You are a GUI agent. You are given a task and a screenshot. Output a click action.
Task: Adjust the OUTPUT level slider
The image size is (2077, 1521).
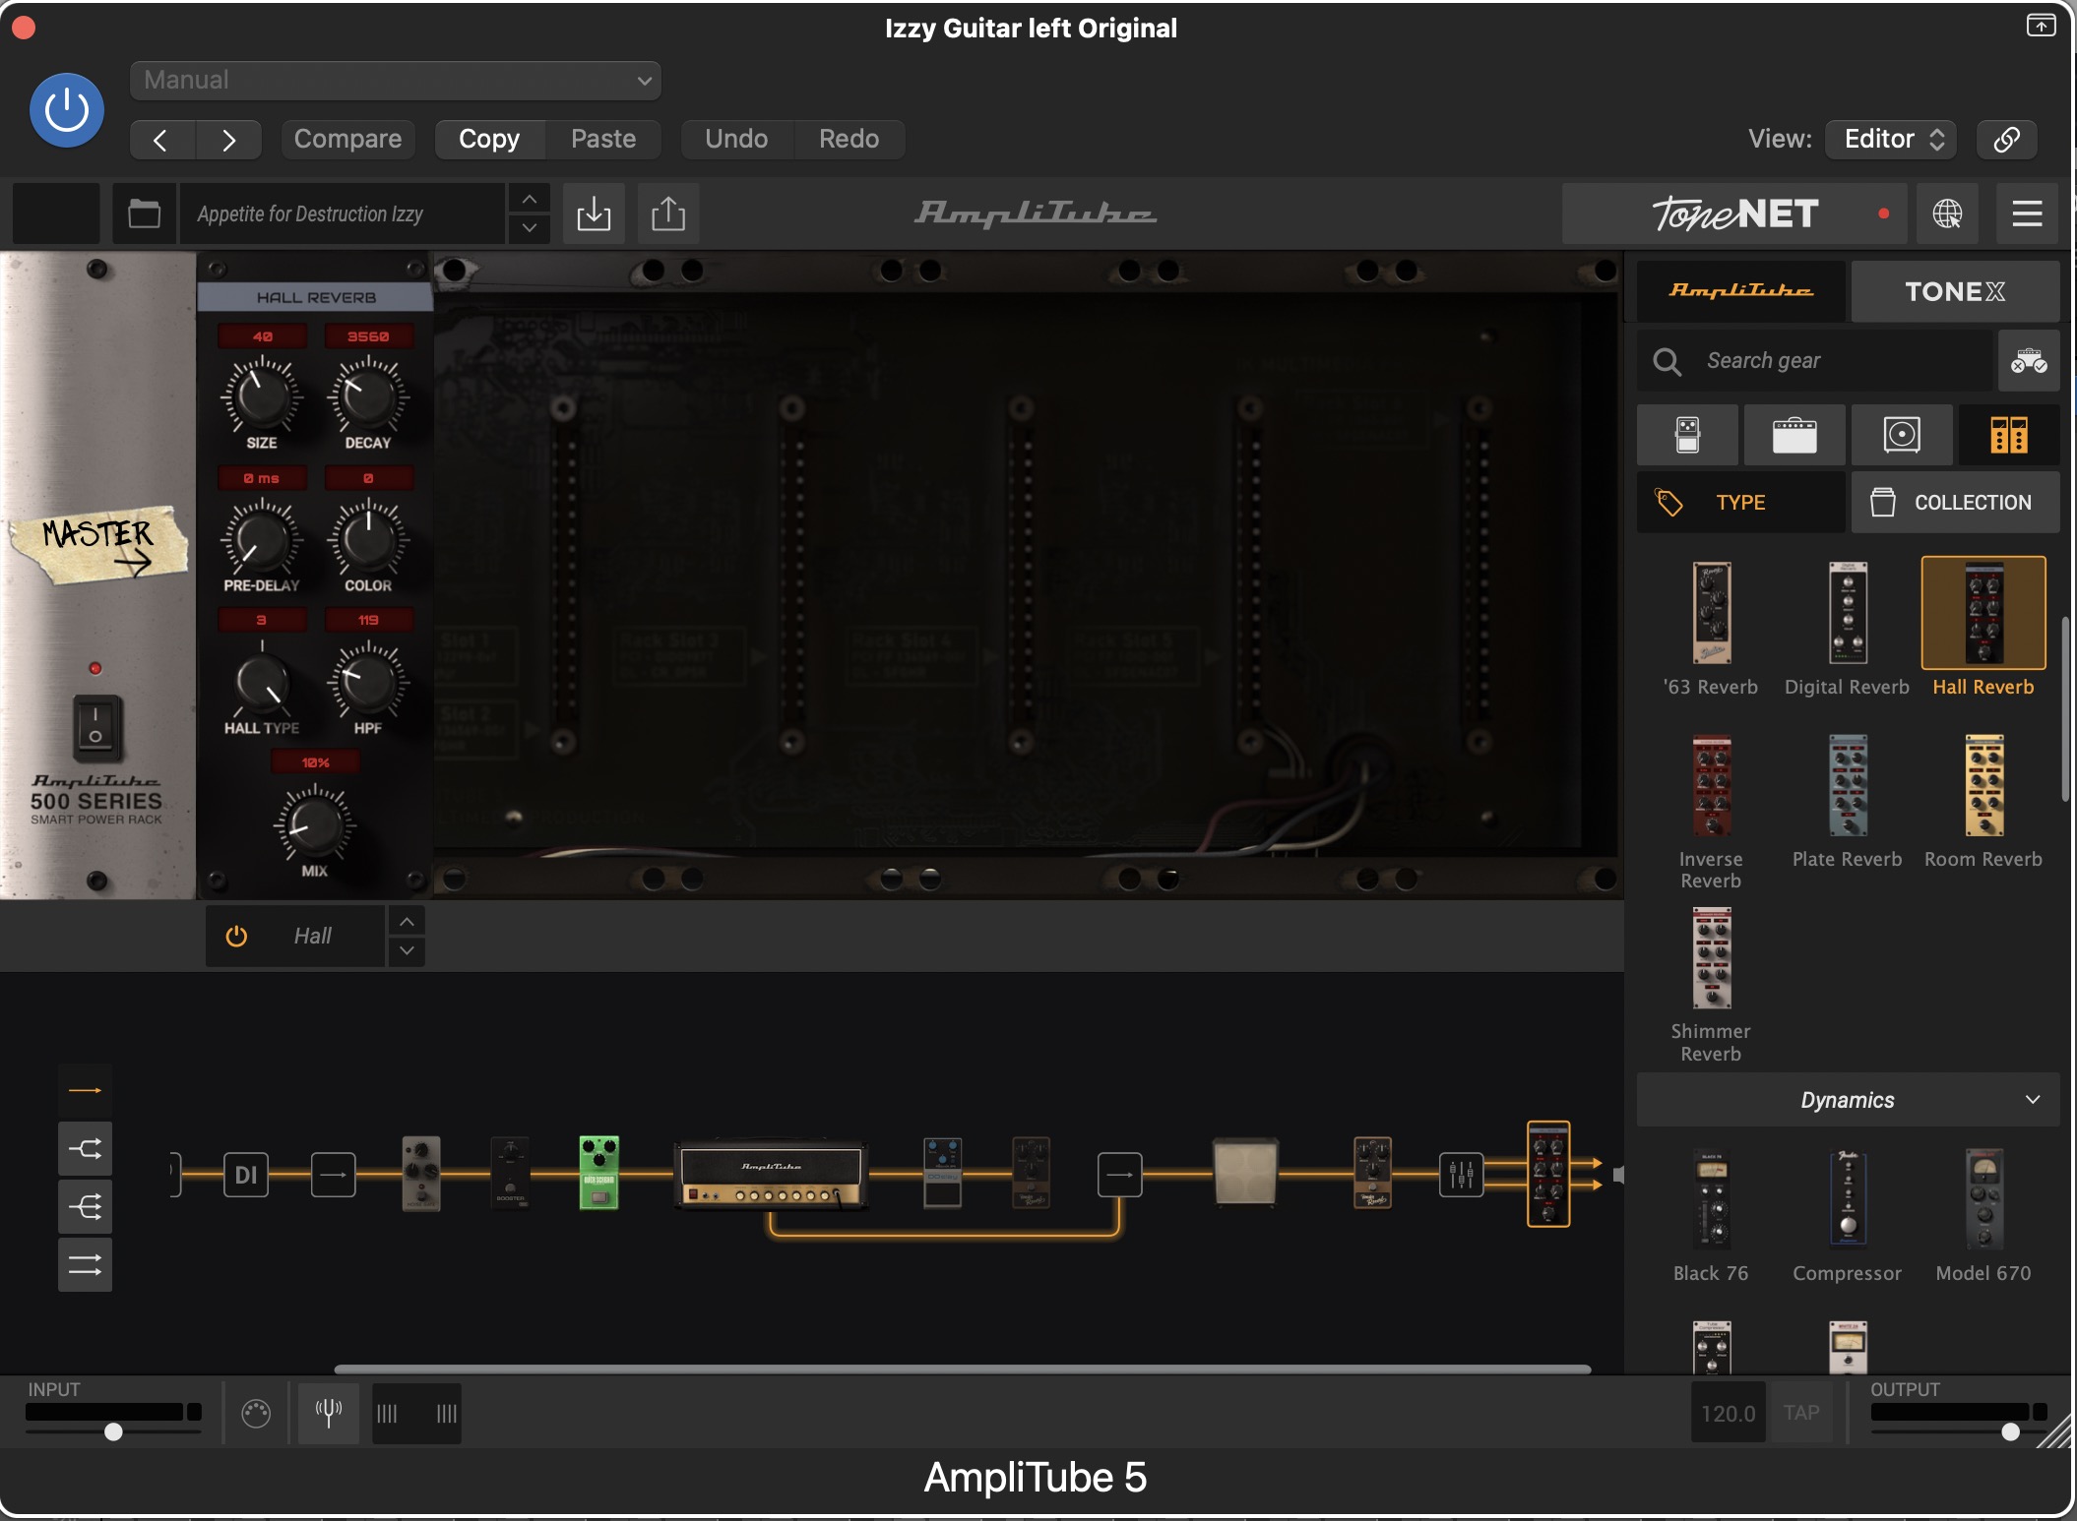[2010, 1431]
